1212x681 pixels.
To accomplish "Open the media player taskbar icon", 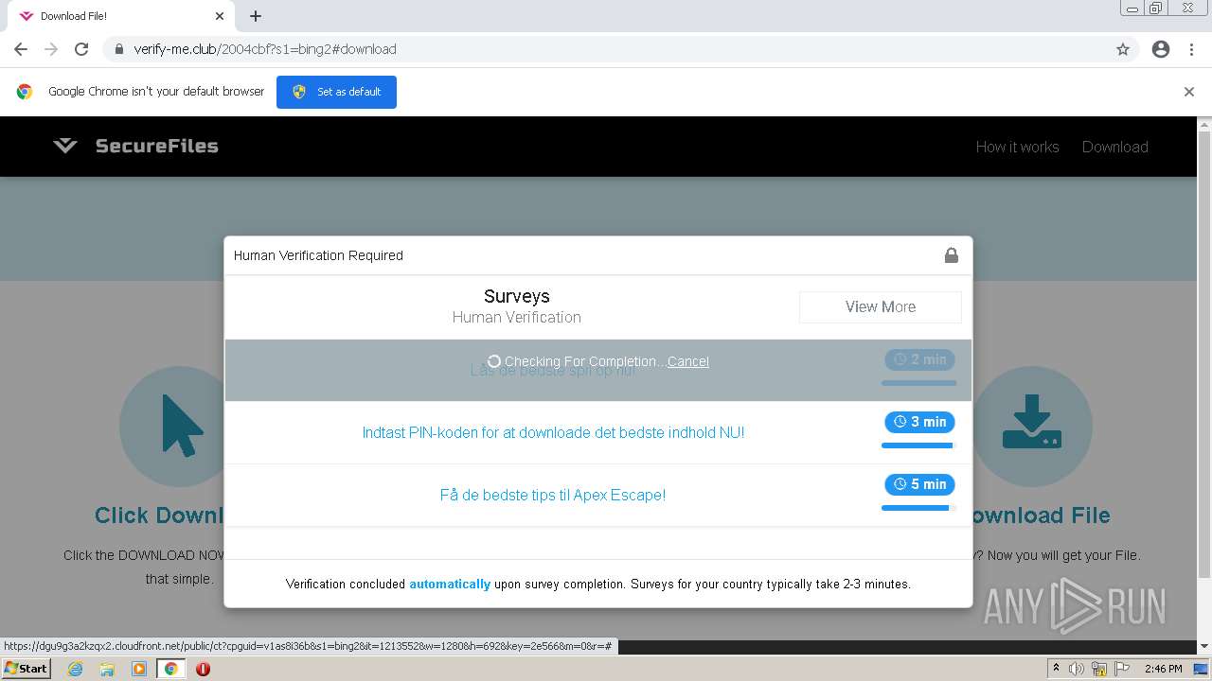I will 139,669.
